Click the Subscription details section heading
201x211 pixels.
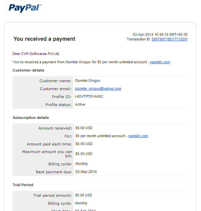click(31, 118)
